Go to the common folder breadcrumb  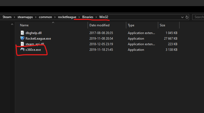[x=45, y=17]
